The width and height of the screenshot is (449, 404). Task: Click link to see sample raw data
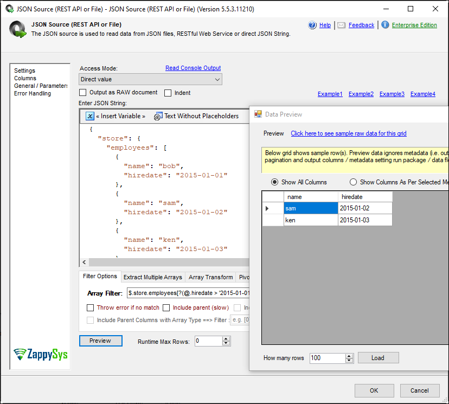coord(349,133)
